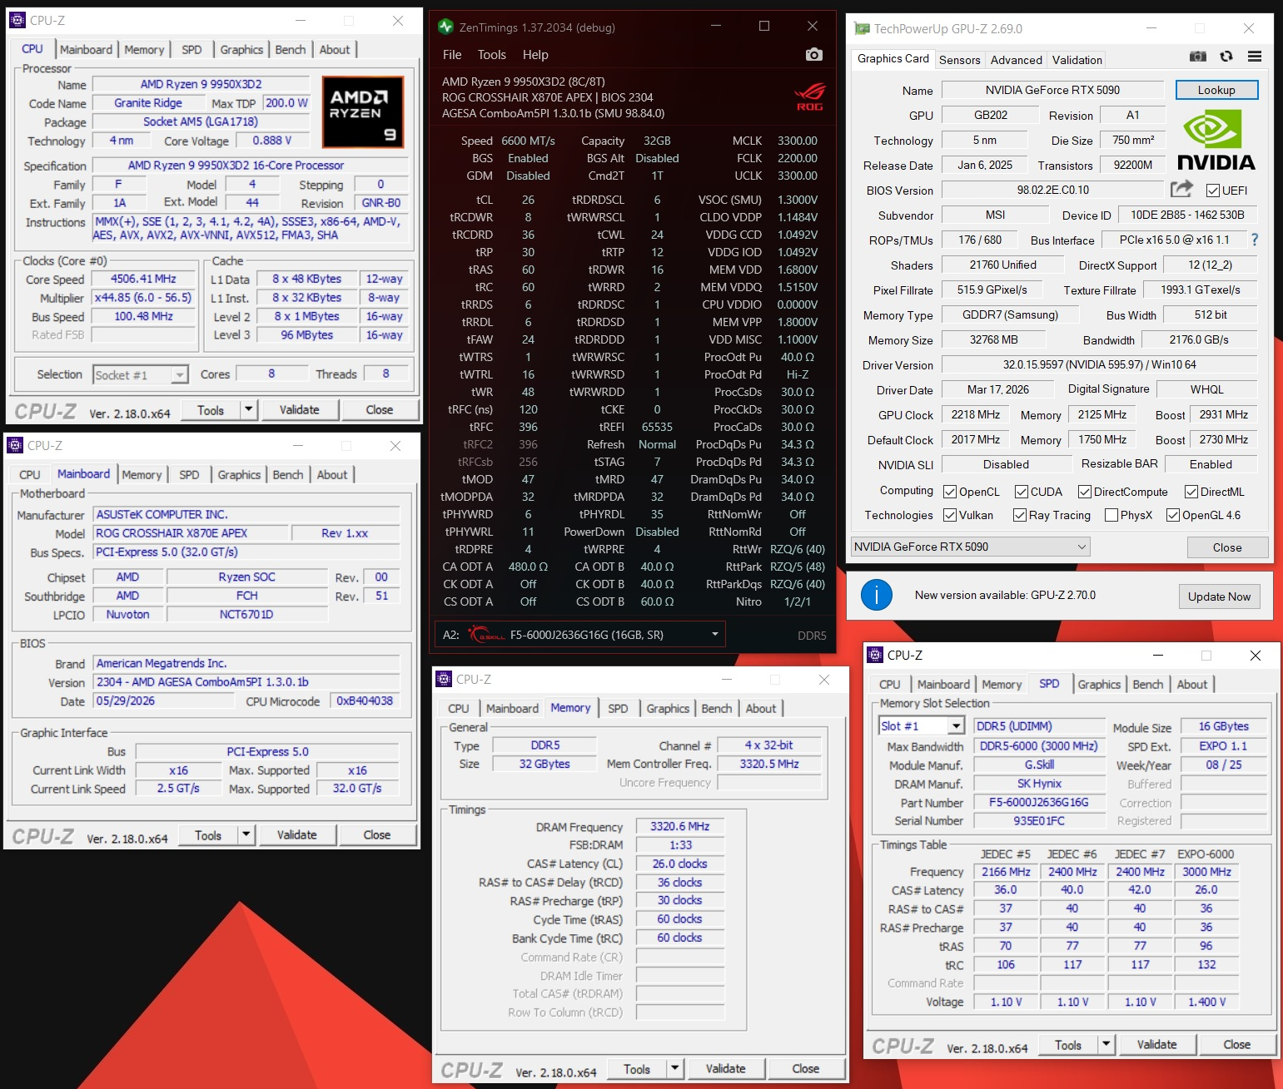Click the Lookup button in GPU-Z
Image resolution: width=1283 pixels, height=1089 pixels.
point(1216,90)
